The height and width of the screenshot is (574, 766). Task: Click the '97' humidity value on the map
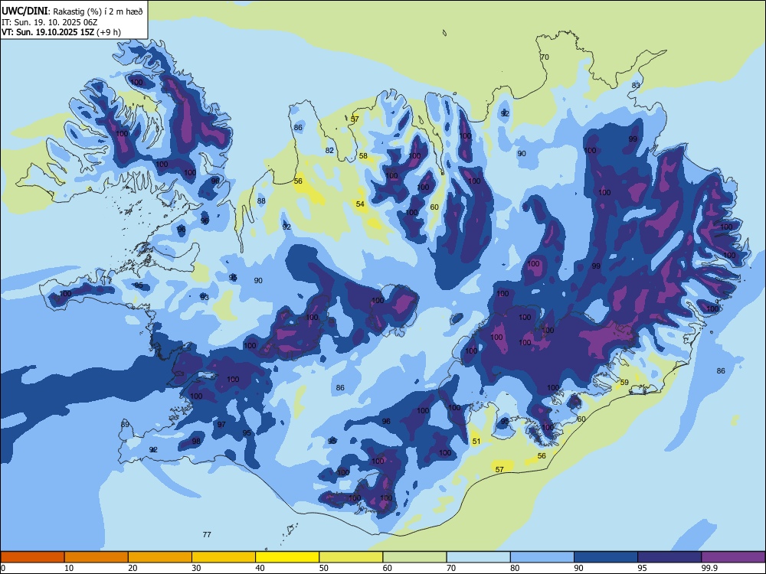point(221,425)
